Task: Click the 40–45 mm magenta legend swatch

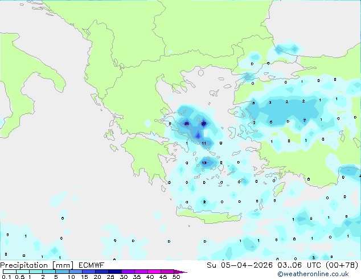Action: click(154, 272)
